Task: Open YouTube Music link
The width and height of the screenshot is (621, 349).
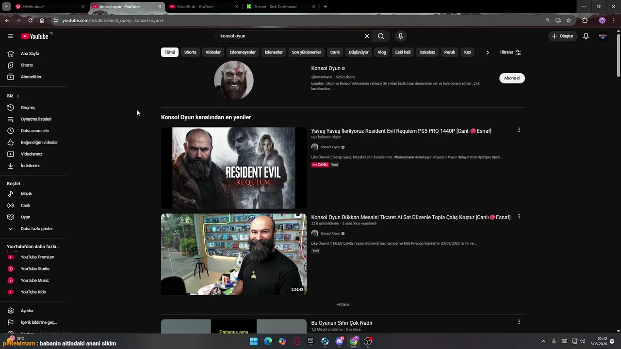Action: coord(34,280)
